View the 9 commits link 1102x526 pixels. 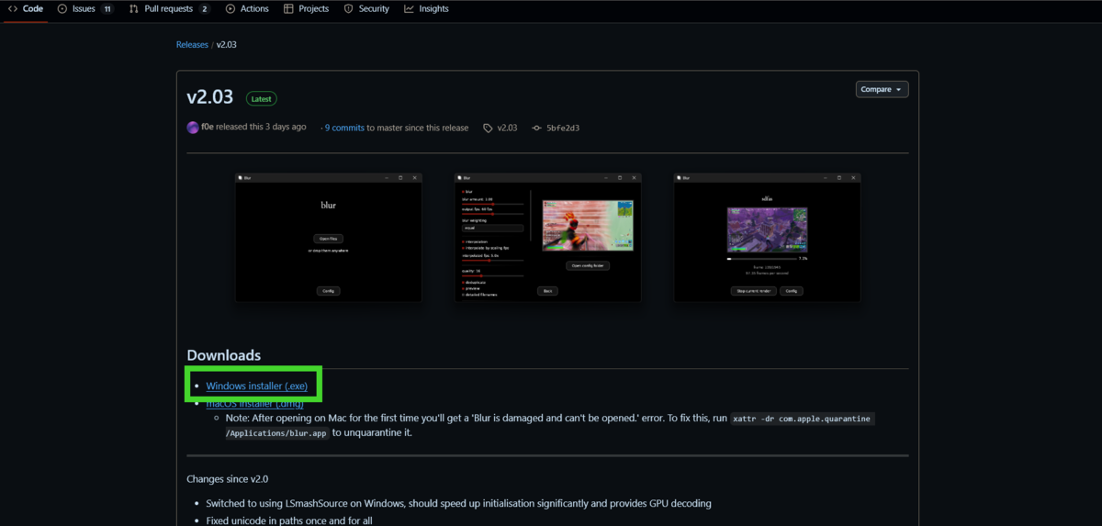tap(344, 129)
